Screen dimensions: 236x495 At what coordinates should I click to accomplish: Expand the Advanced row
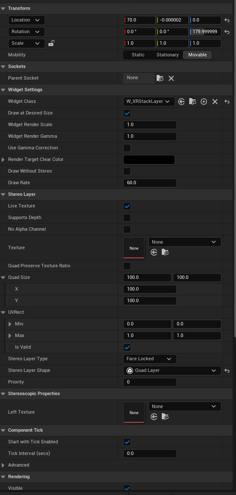tap(3, 465)
